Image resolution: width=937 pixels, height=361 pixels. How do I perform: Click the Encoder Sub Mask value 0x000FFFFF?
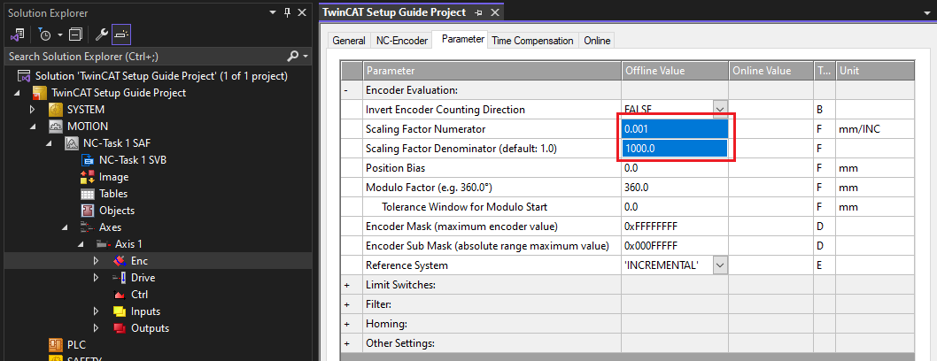[x=675, y=246]
